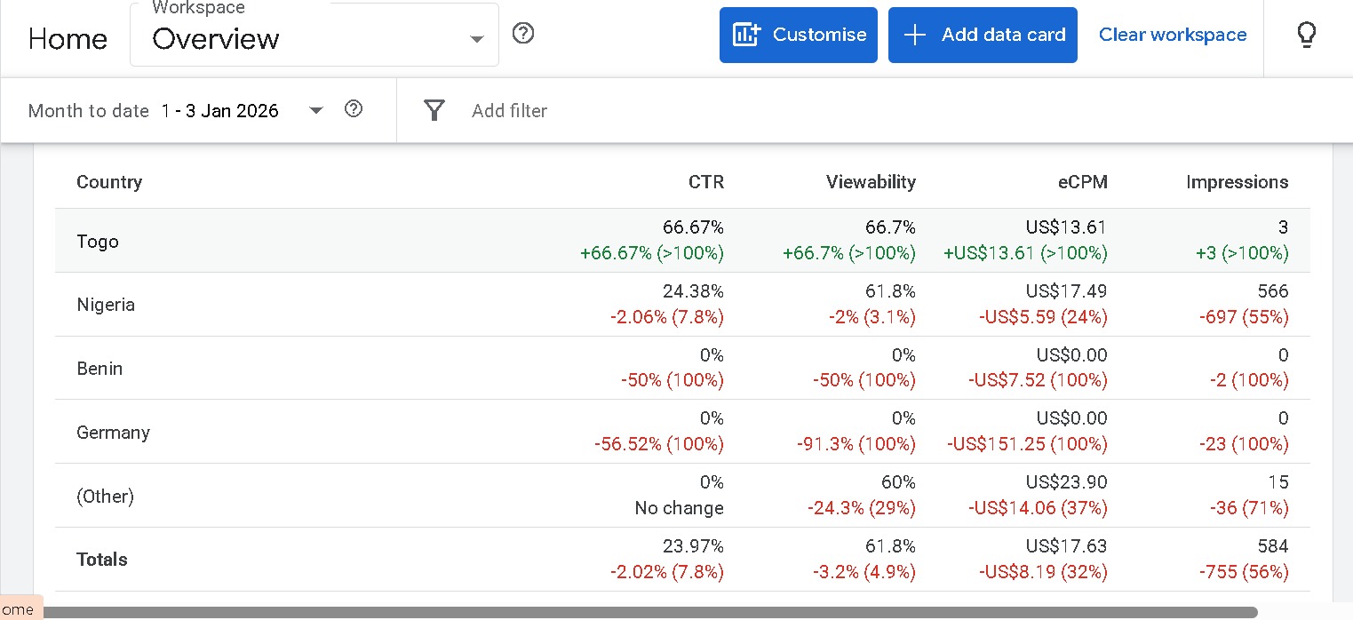Select the Nigeria row
Image resolution: width=1353 pixels, height=620 pixels.
tap(106, 305)
